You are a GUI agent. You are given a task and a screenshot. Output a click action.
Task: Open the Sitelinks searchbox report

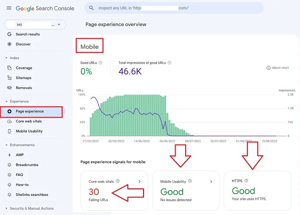pyautogui.click(x=32, y=195)
